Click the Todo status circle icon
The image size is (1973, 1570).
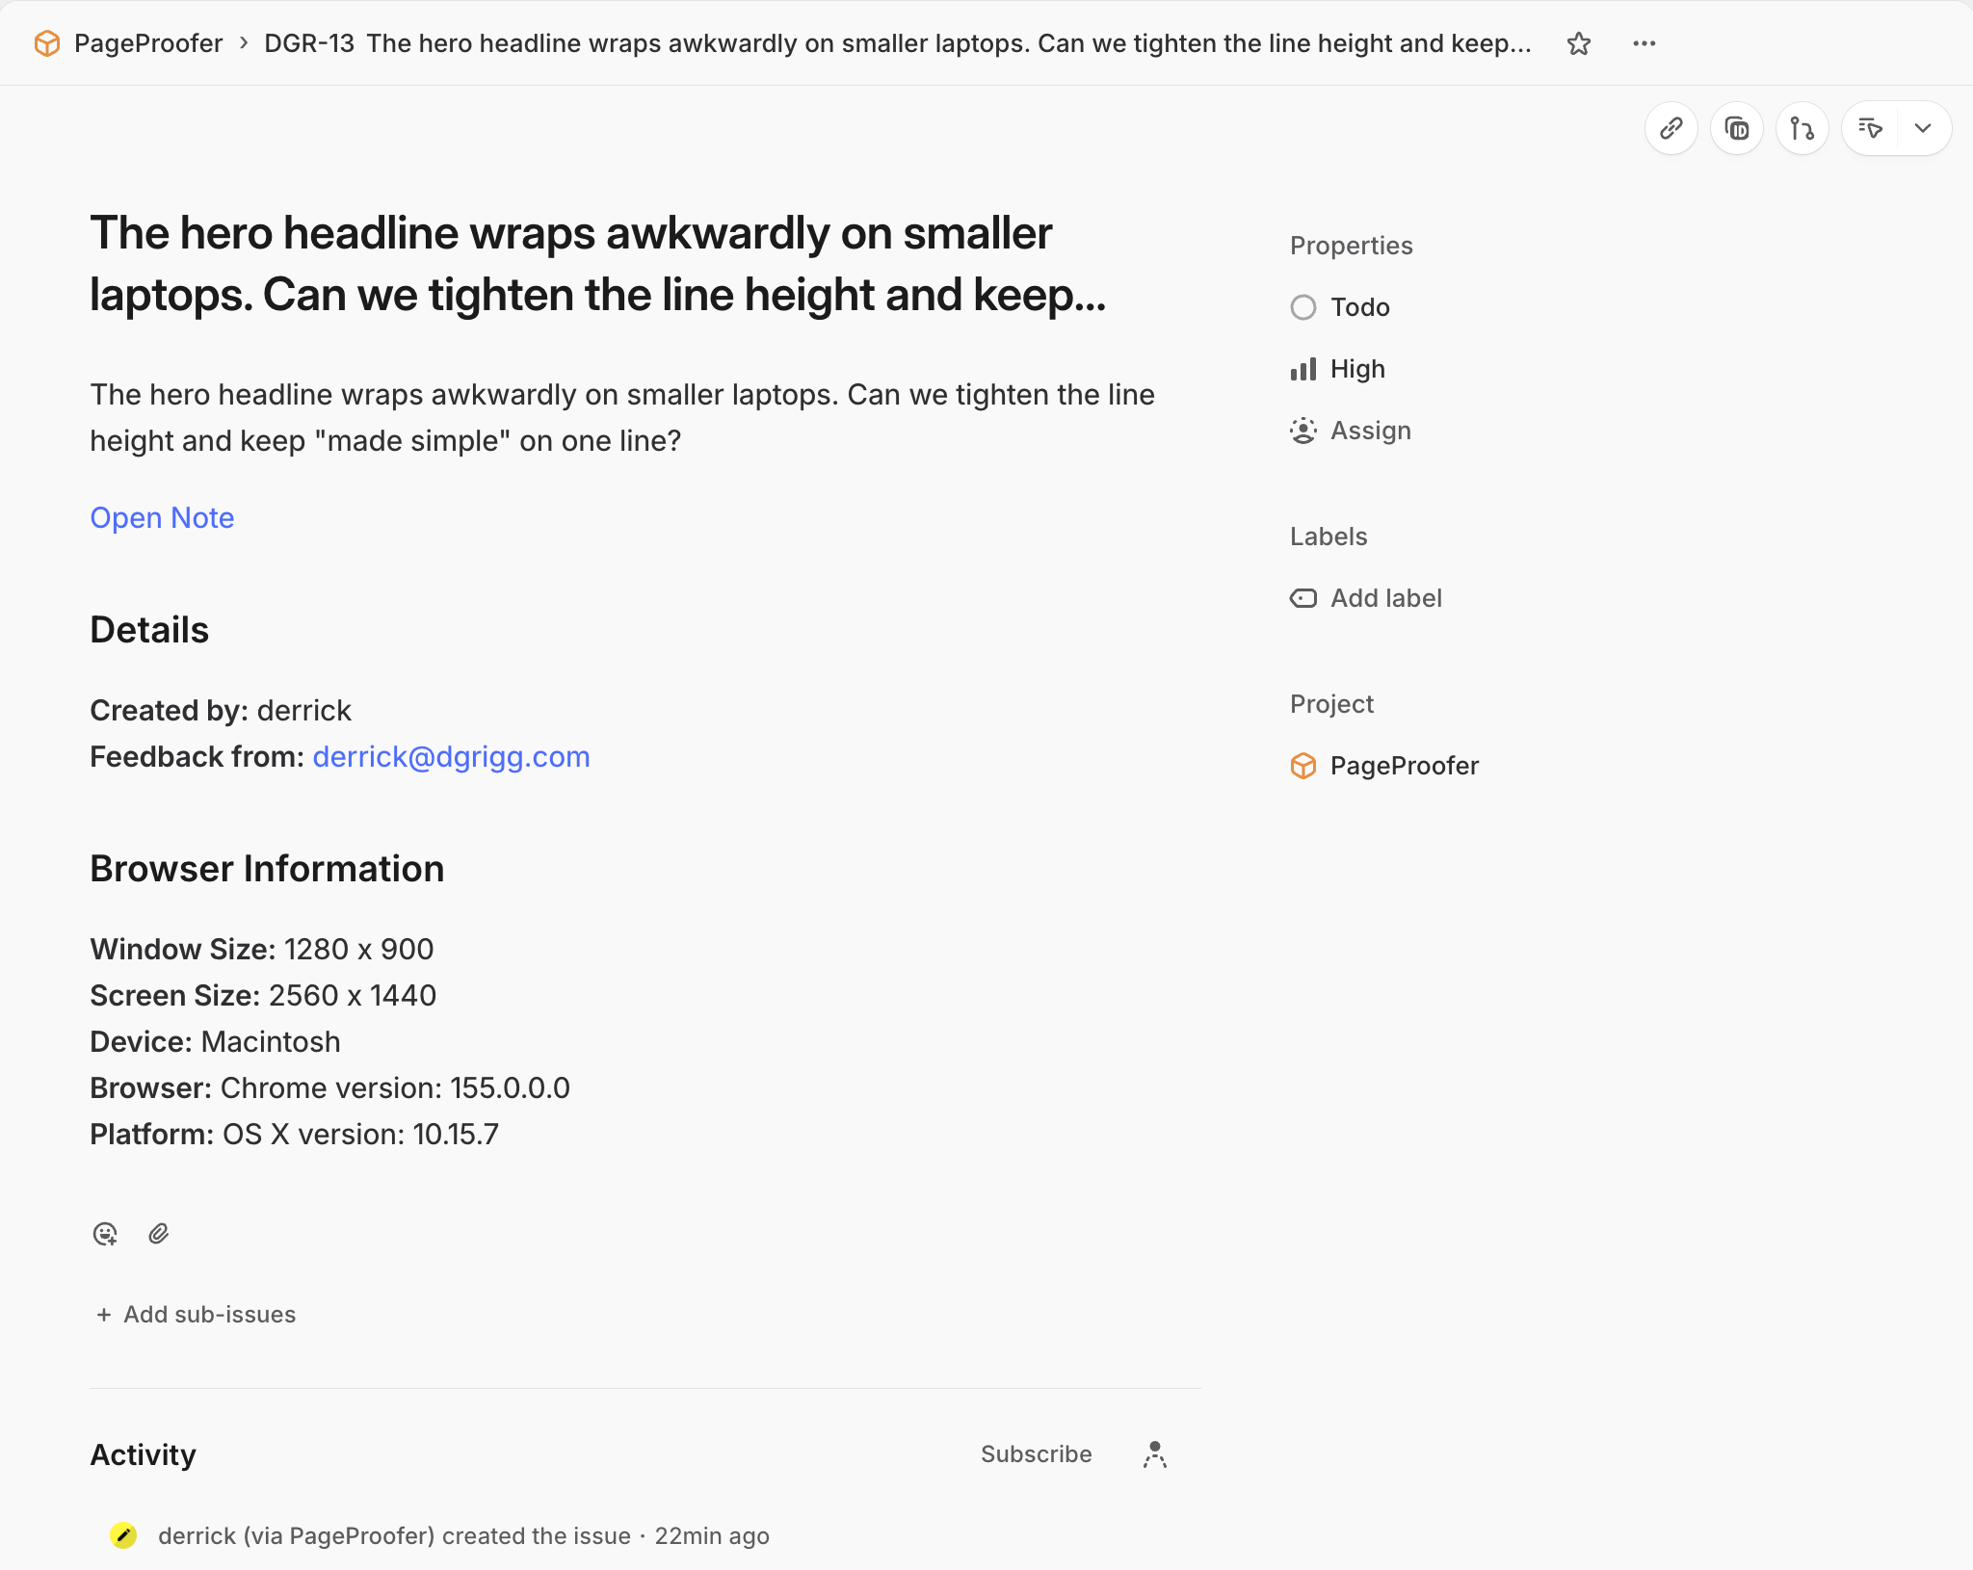click(x=1303, y=307)
